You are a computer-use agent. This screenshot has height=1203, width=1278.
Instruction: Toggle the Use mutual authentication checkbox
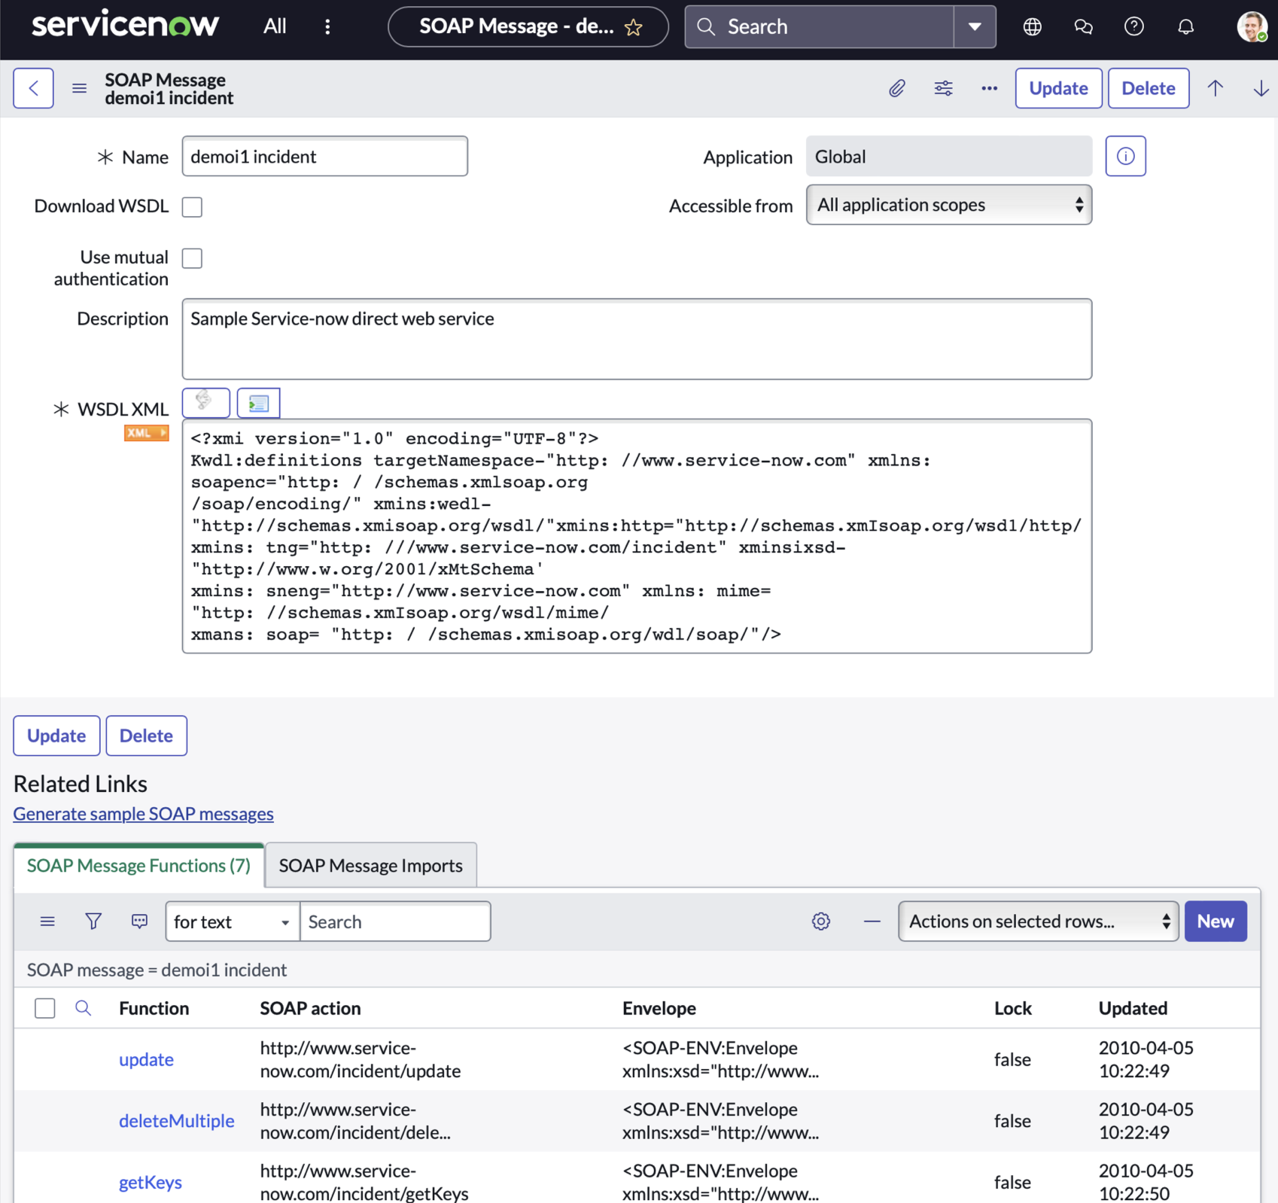tap(192, 258)
